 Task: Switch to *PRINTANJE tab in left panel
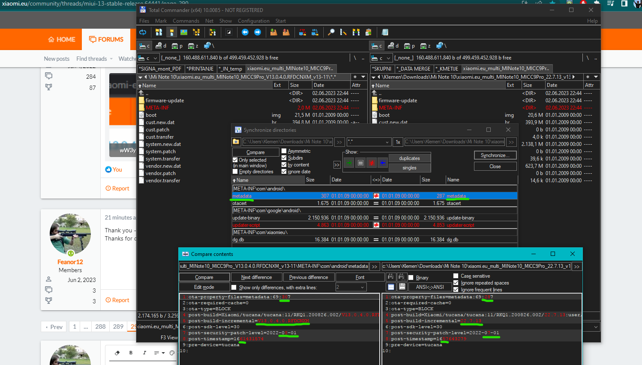tap(200, 68)
